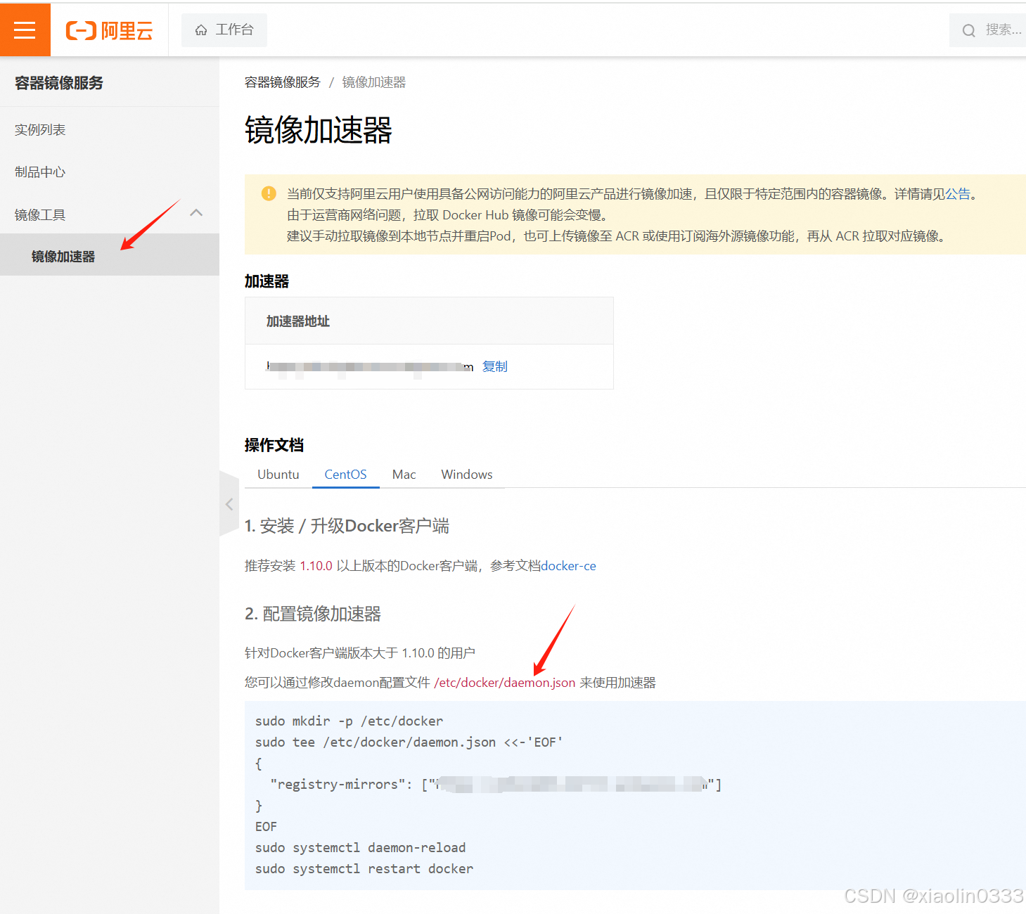Open the 工作台 workbench button
The image size is (1026, 914).
pos(224,30)
